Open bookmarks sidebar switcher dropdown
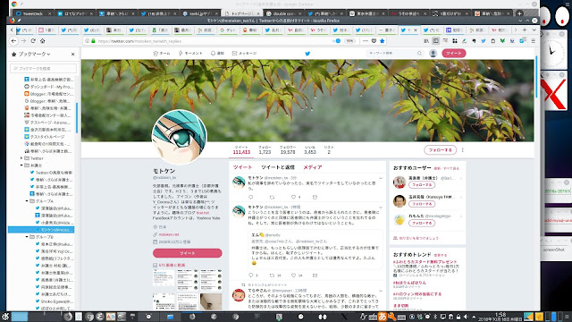572x322 pixels. coord(34,54)
